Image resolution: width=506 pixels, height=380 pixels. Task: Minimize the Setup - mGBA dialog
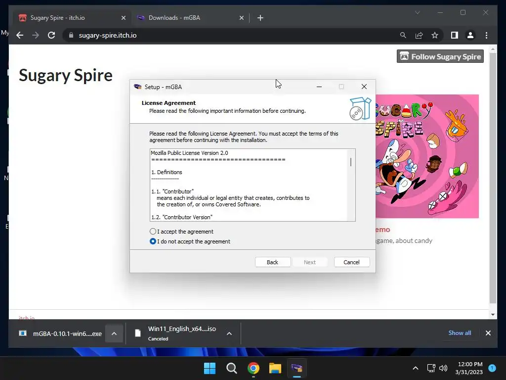click(x=319, y=87)
